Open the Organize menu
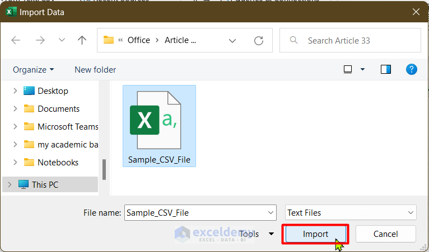 pos(34,70)
